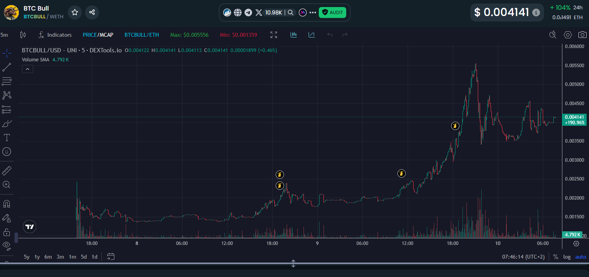Select the 5y date range

click(27, 257)
